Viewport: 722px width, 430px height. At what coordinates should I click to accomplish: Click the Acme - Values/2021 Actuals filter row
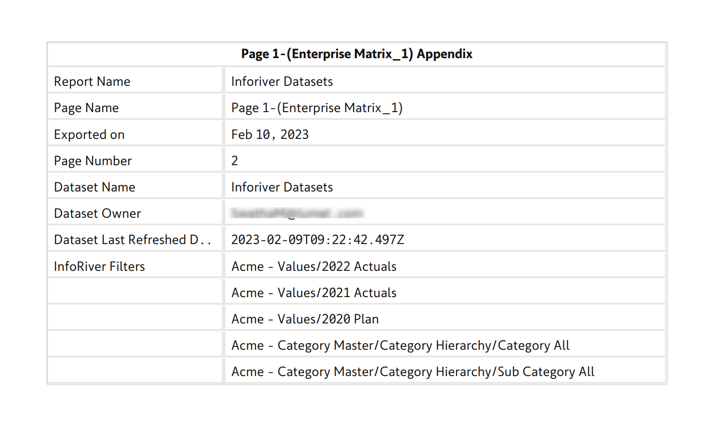click(x=314, y=293)
